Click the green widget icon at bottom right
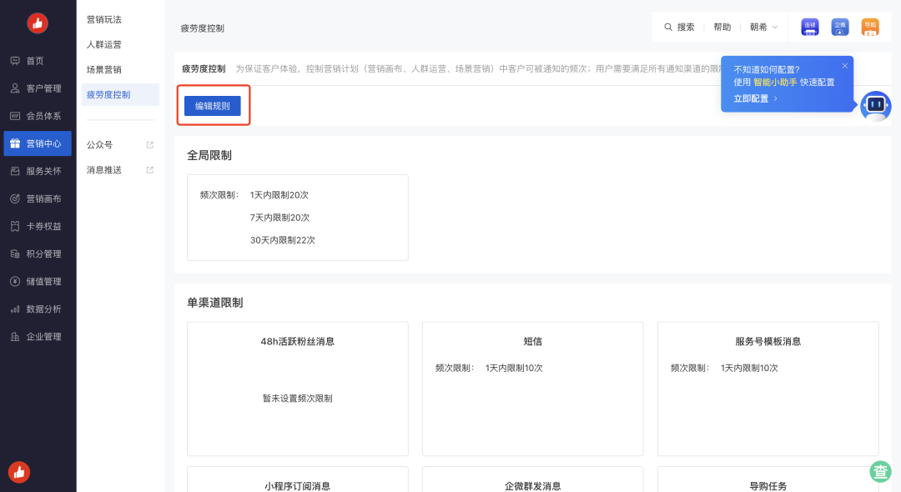901x492 pixels. (881, 472)
